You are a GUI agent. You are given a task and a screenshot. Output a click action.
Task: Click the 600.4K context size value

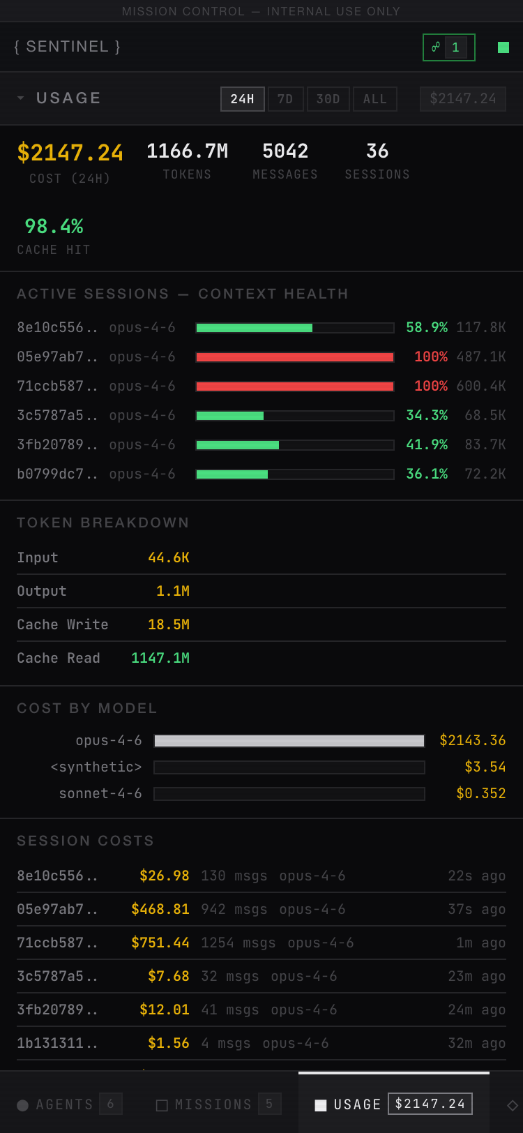pos(481,387)
